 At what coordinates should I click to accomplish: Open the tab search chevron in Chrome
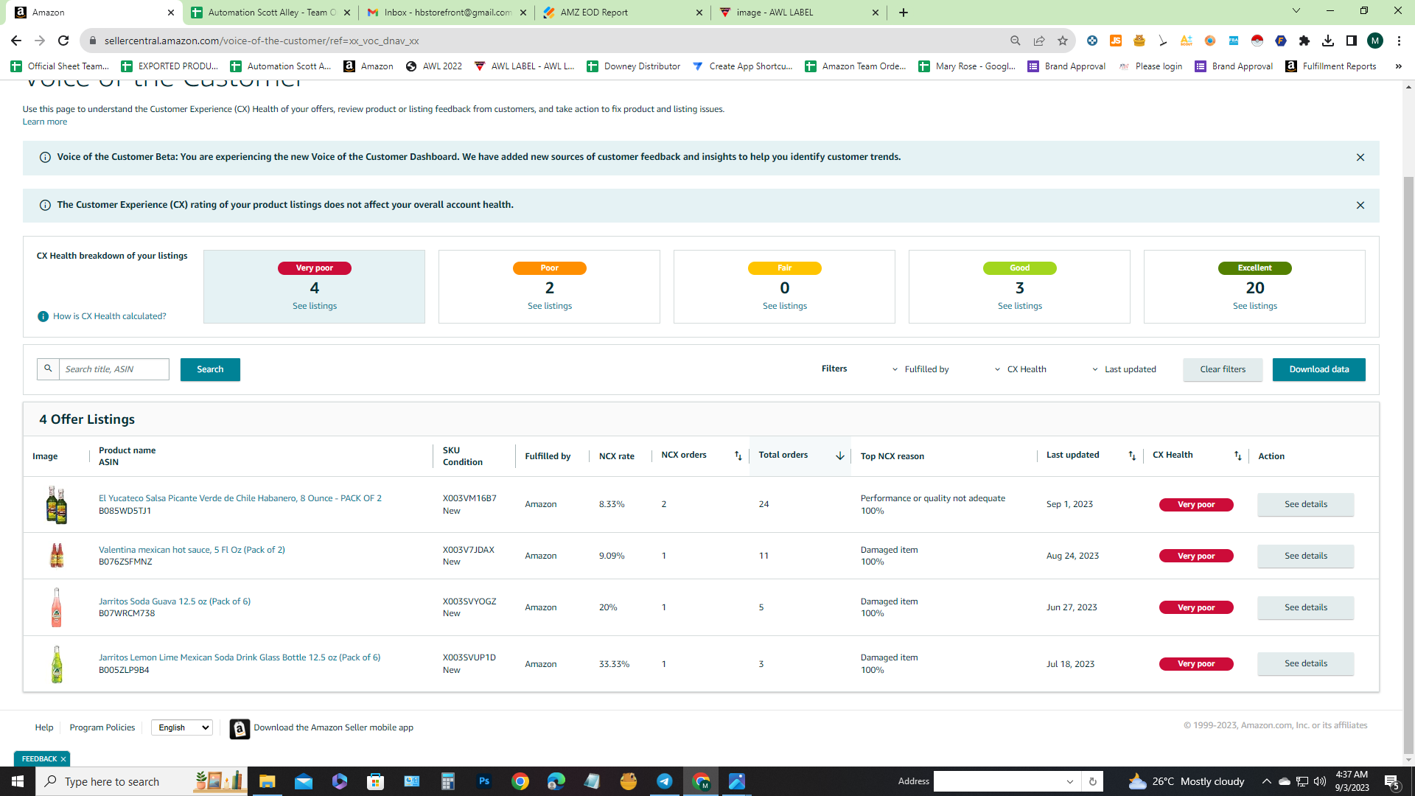pos(1296,11)
